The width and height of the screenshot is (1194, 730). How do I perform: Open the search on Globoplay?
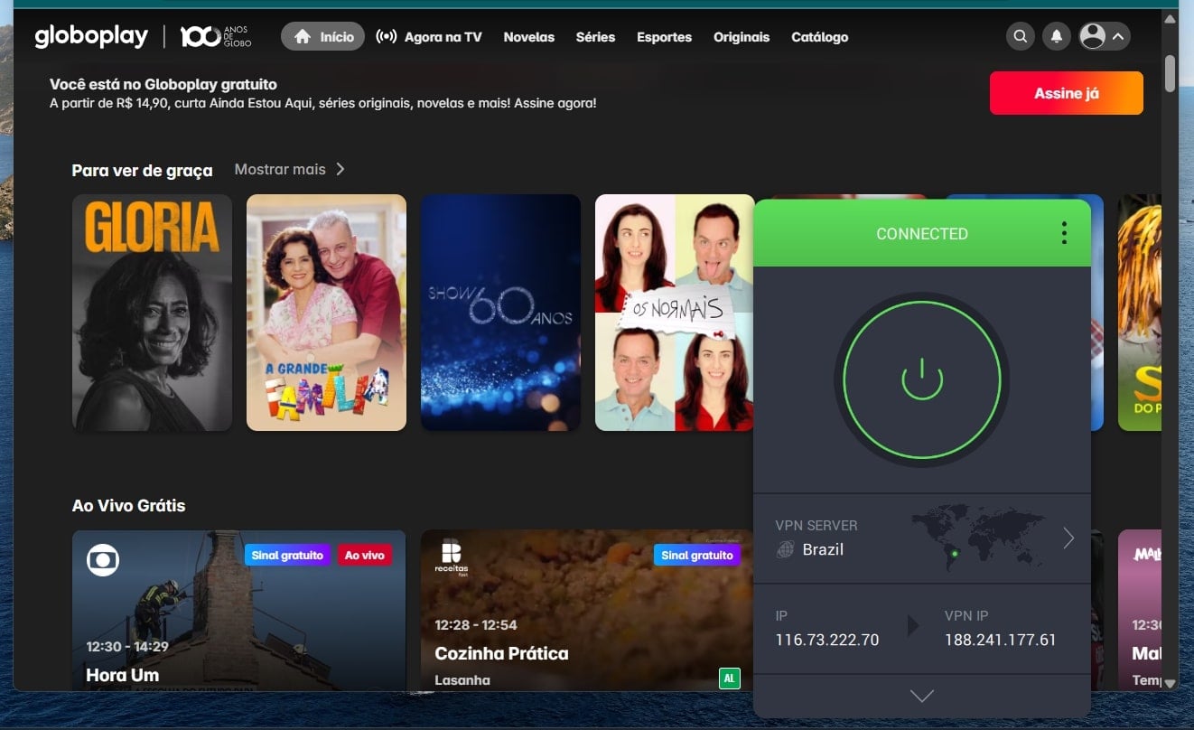tap(1020, 36)
